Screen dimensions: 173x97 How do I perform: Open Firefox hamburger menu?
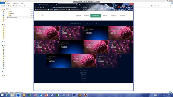pyautogui.click(x=132, y=7)
